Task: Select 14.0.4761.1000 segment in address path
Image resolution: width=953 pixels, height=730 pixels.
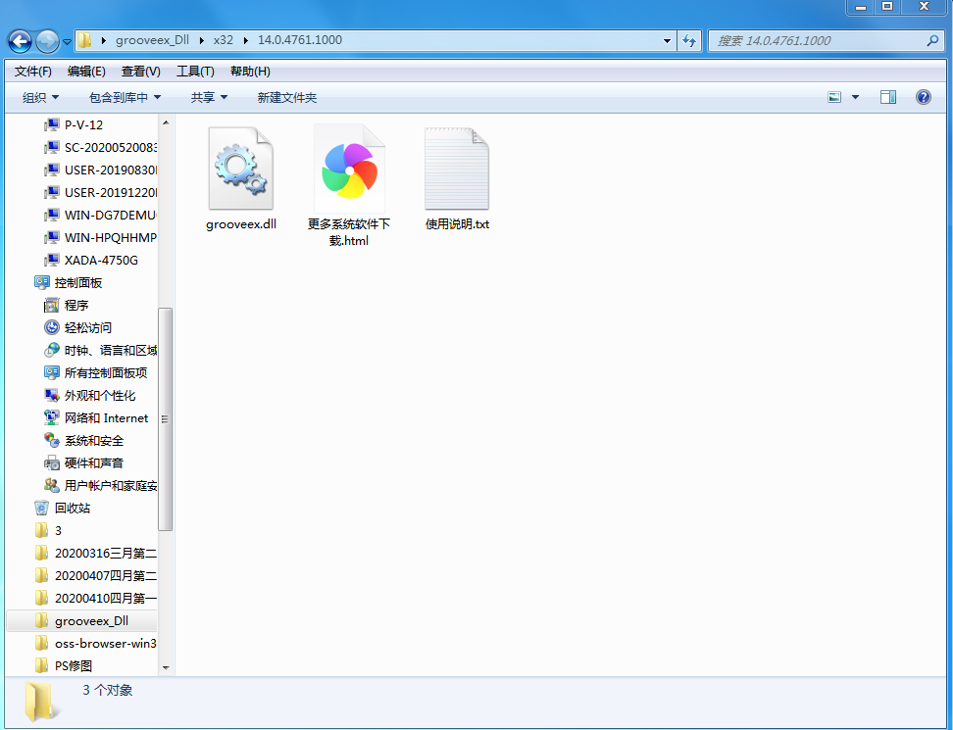Action: 300,40
